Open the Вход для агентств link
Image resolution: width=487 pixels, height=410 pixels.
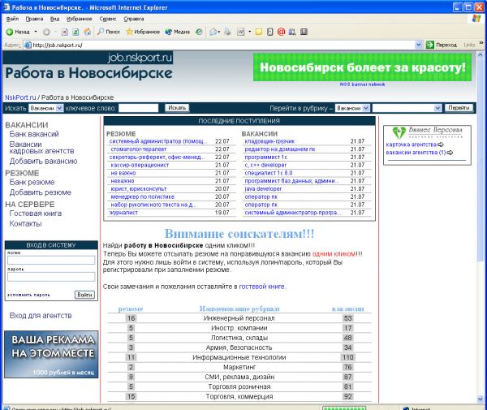pyautogui.click(x=41, y=316)
